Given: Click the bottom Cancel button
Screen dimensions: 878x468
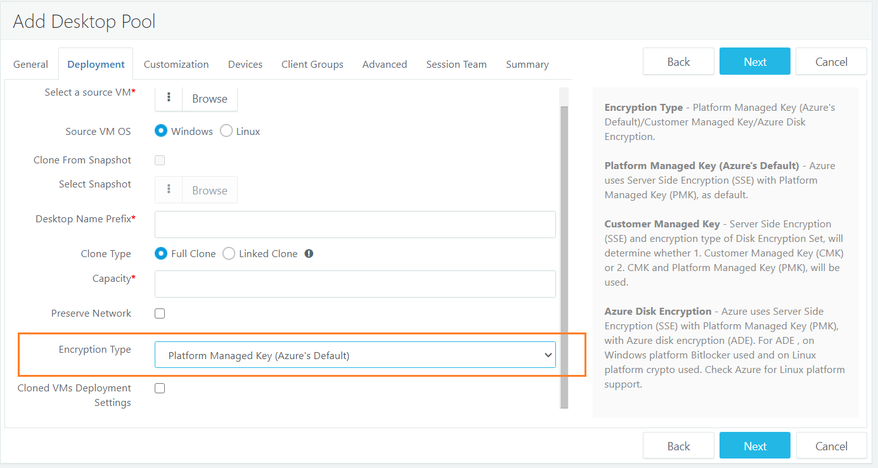Looking at the screenshot, I should pos(831,446).
